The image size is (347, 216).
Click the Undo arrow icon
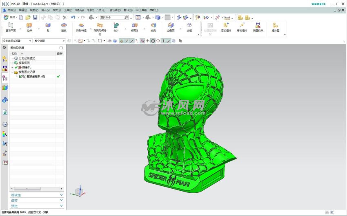(x=73, y=18)
